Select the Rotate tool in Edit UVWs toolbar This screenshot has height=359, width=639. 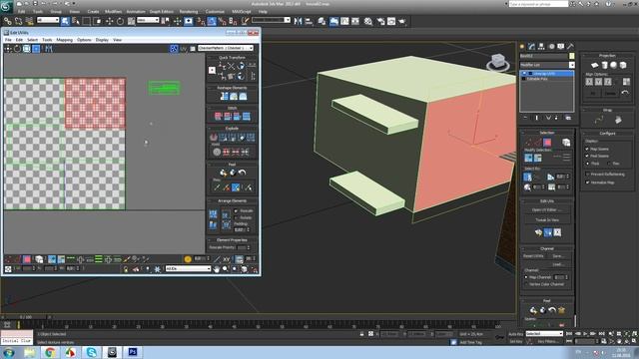tap(17, 49)
